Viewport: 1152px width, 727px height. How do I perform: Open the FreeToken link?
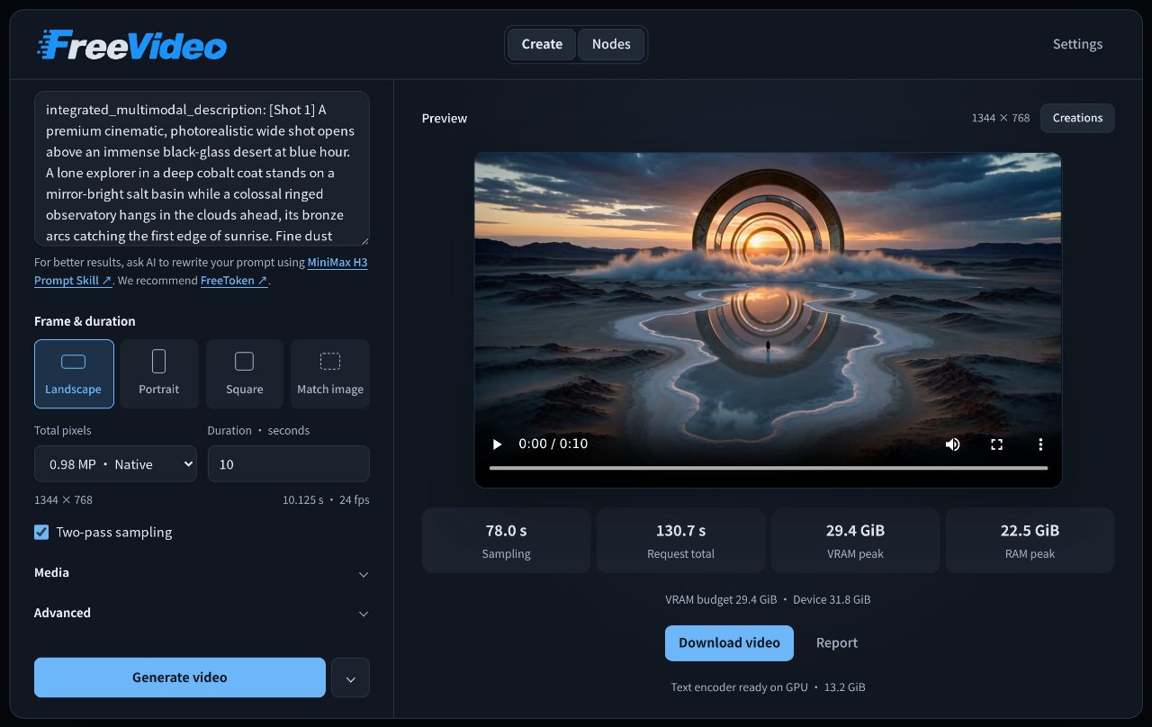click(x=234, y=281)
